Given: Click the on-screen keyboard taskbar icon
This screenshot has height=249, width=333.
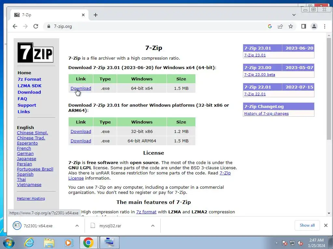Looking at the screenshot, I should pyautogui.click(x=110, y=243).
